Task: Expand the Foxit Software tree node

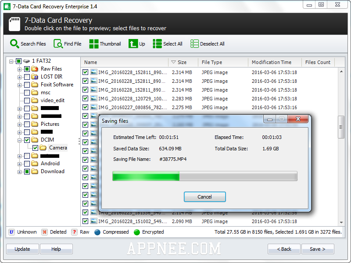Action: pyautogui.click(x=19, y=85)
